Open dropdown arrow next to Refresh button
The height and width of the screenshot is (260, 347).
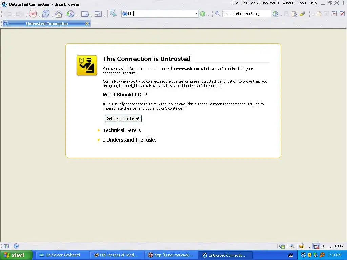[x=52, y=16]
